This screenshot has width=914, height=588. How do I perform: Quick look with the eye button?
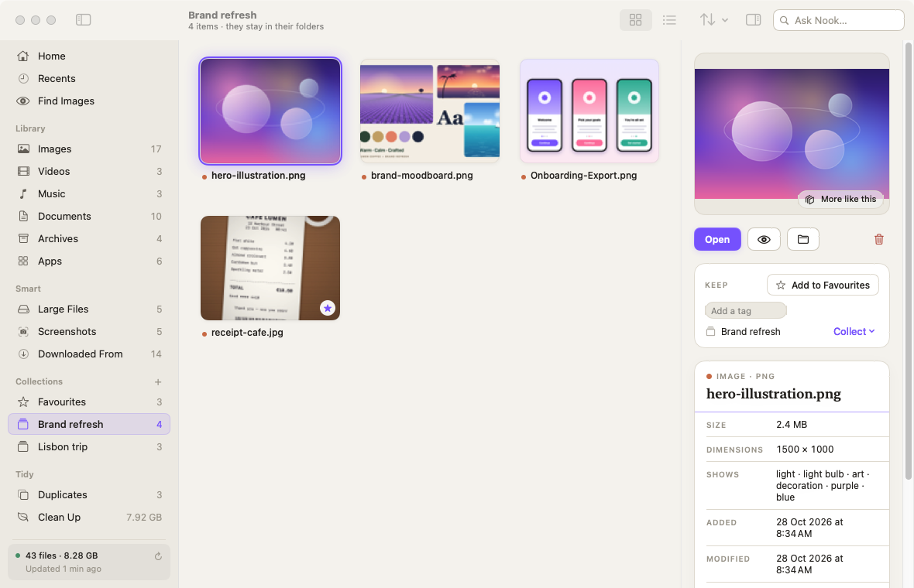tap(764, 239)
